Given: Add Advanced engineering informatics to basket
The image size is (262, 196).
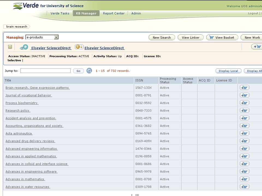Looking at the screenshot, I should pos(245,149).
